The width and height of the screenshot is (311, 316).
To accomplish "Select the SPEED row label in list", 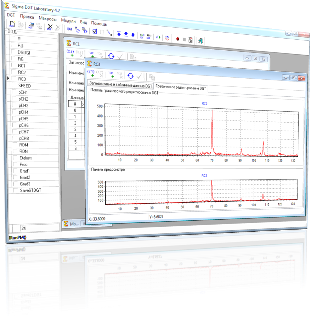I will point(24,86).
